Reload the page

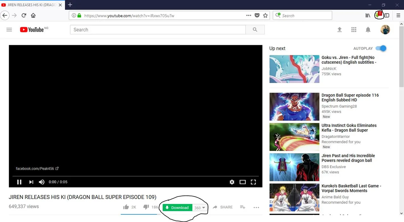(x=24, y=15)
